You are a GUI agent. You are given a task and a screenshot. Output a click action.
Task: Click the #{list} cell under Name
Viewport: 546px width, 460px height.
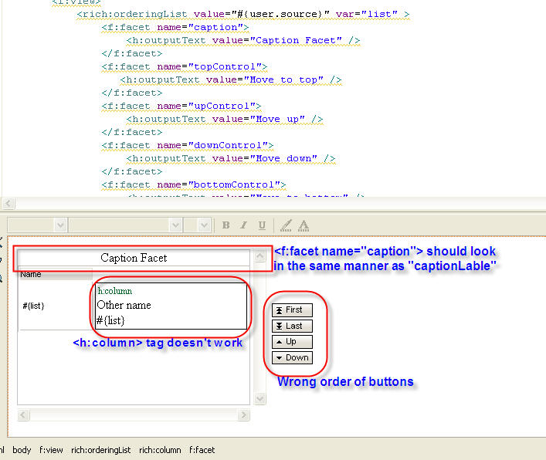click(33, 306)
